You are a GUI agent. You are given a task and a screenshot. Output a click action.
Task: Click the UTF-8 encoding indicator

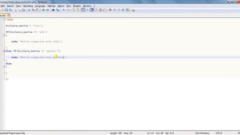tap(219, 133)
